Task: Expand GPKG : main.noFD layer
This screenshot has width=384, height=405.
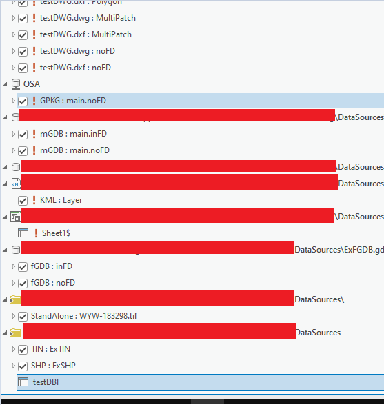Action: (13, 101)
